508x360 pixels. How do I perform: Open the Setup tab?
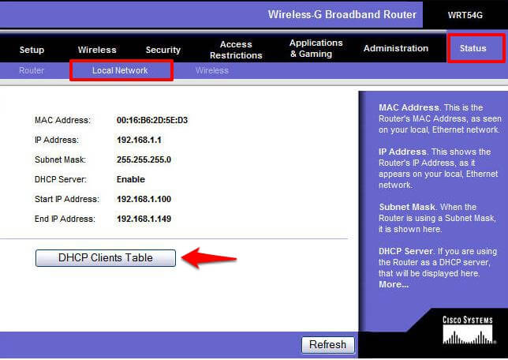click(x=32, y=50)
